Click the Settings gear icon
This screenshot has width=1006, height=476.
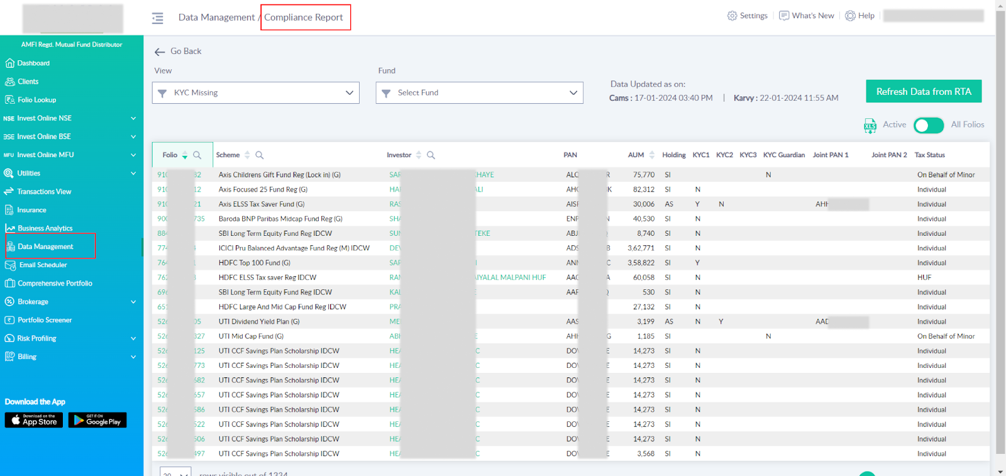point(732,16)
